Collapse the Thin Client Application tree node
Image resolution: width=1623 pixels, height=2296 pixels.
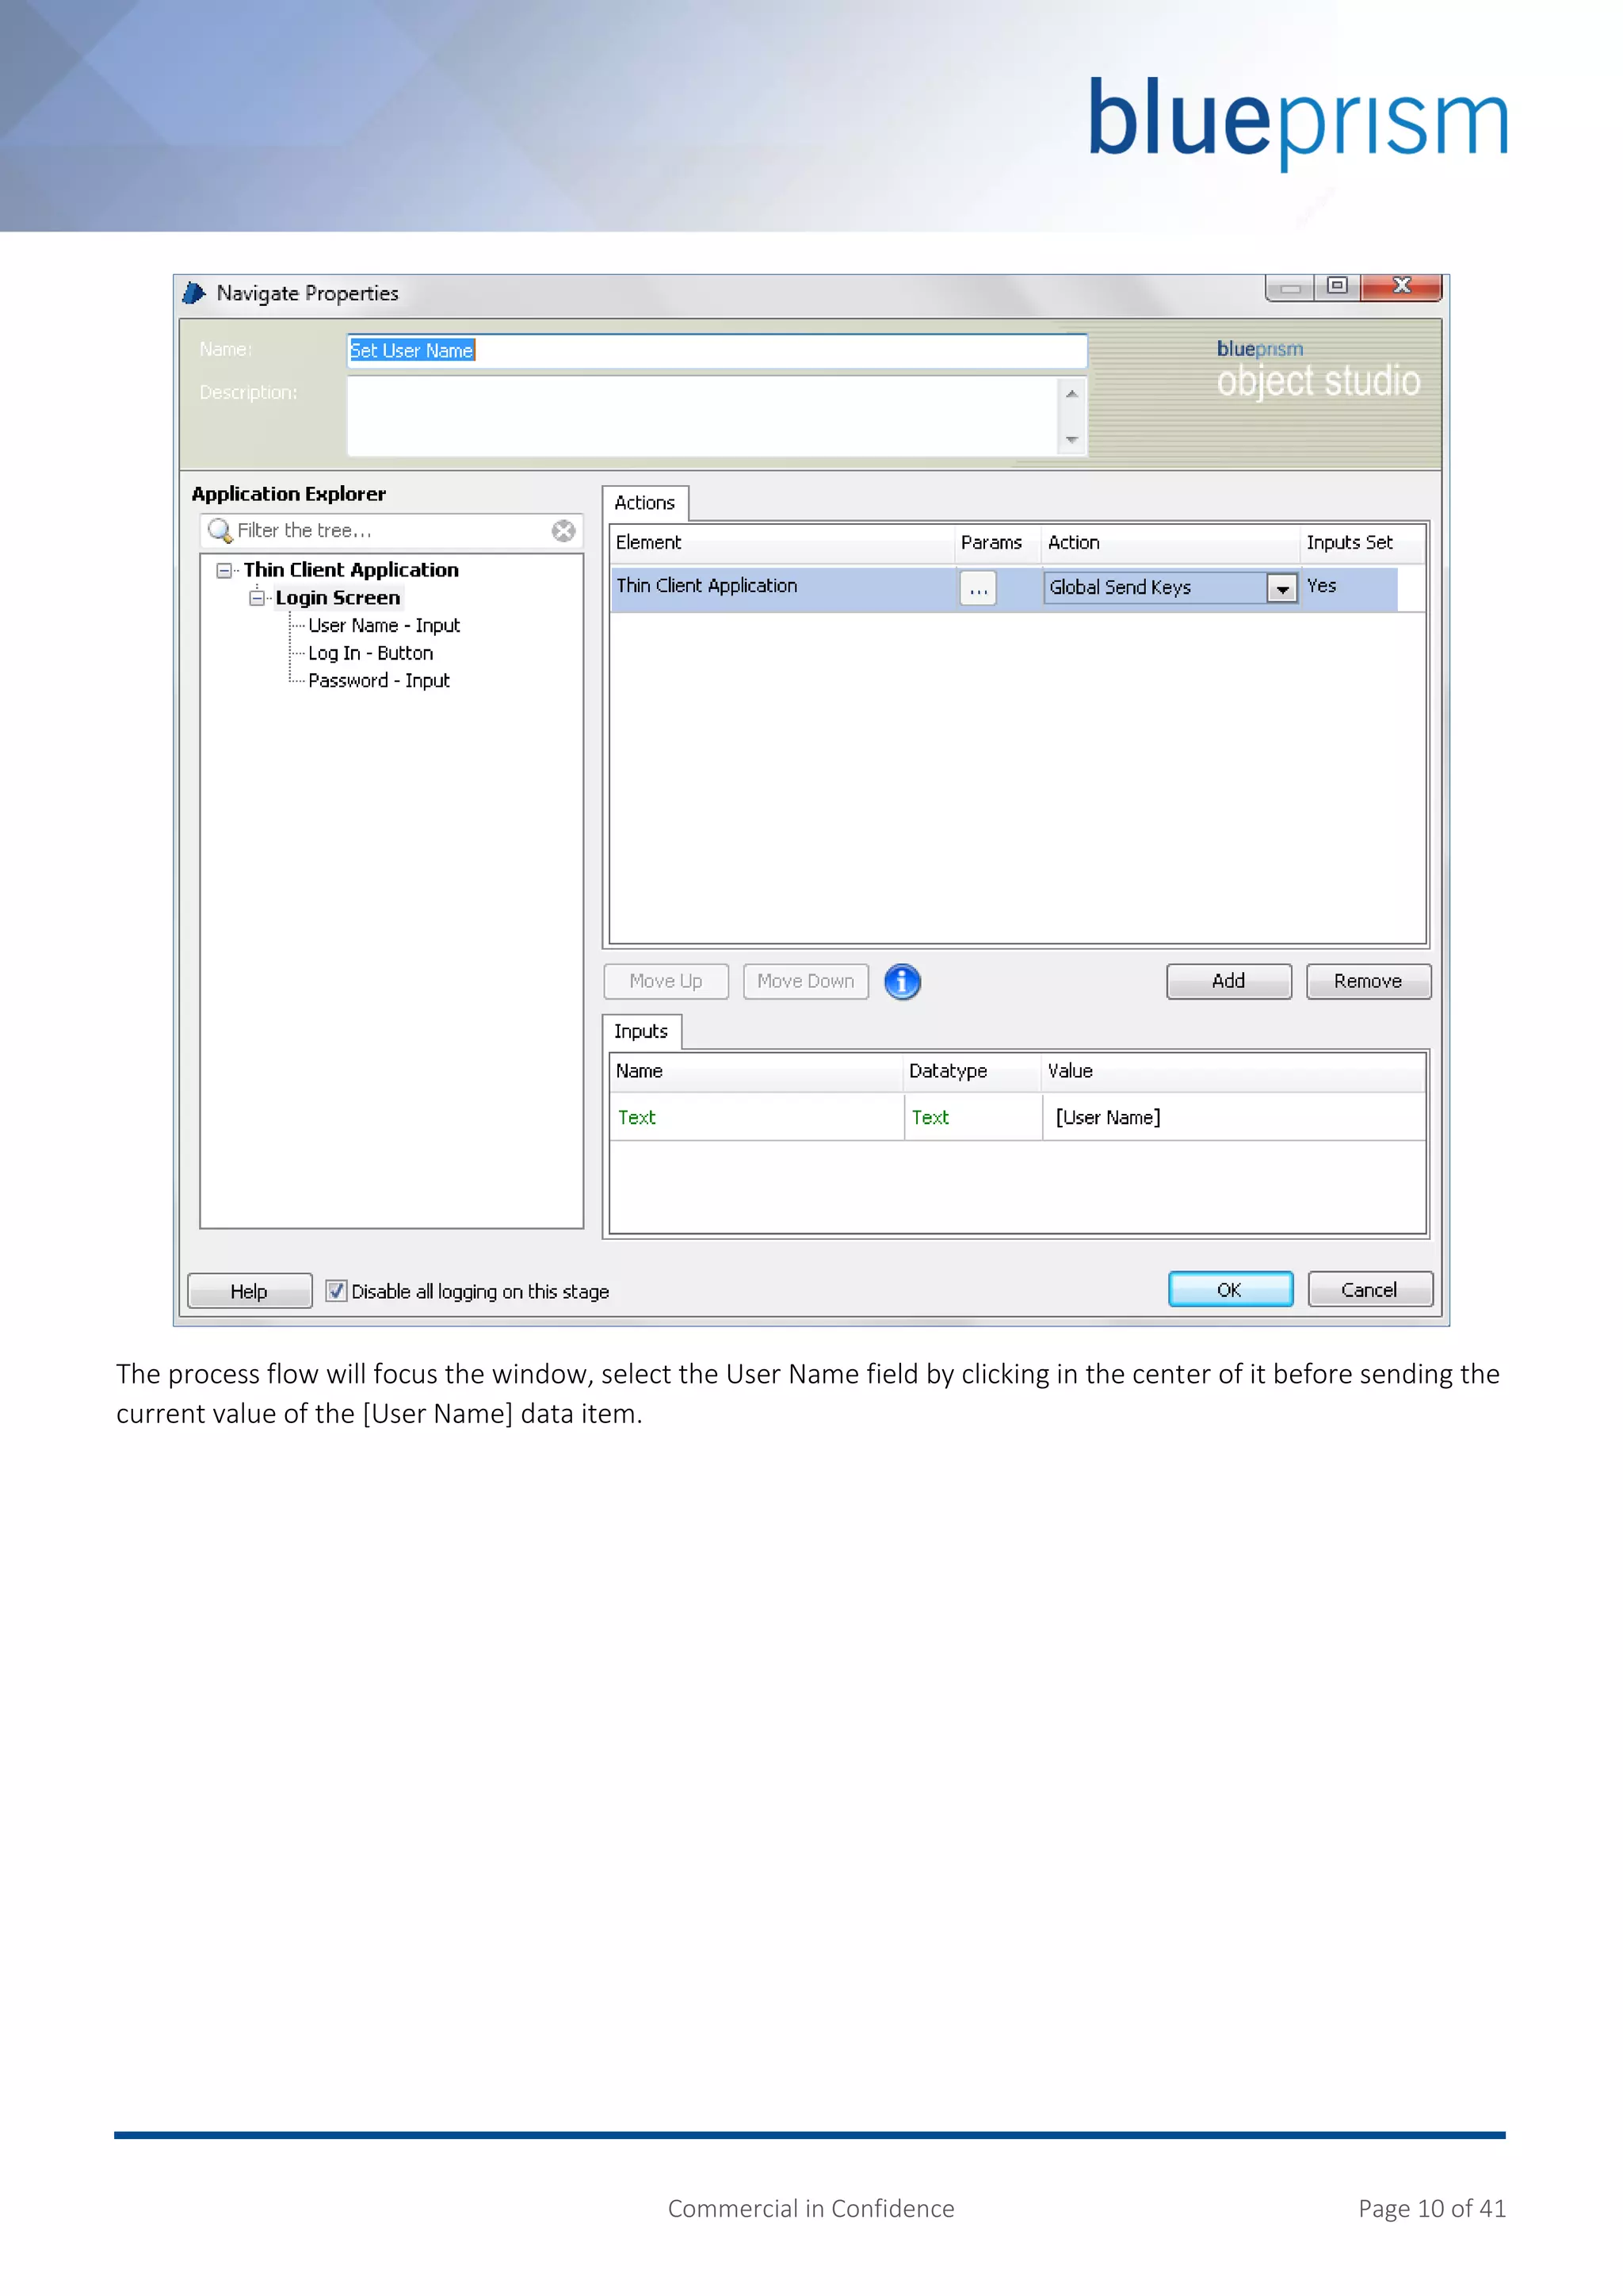223,570
